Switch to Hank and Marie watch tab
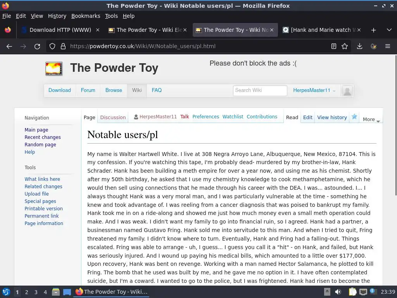 pyautogui.click(x=321, y=30)
